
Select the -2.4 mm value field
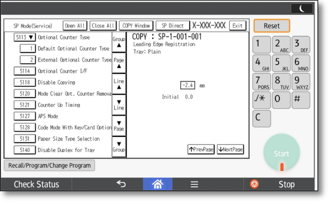click(x=188, y=85)
